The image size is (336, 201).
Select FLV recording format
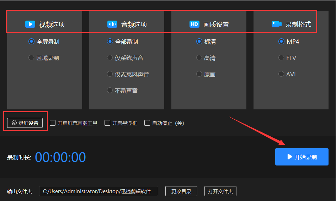tap(281, 58)
